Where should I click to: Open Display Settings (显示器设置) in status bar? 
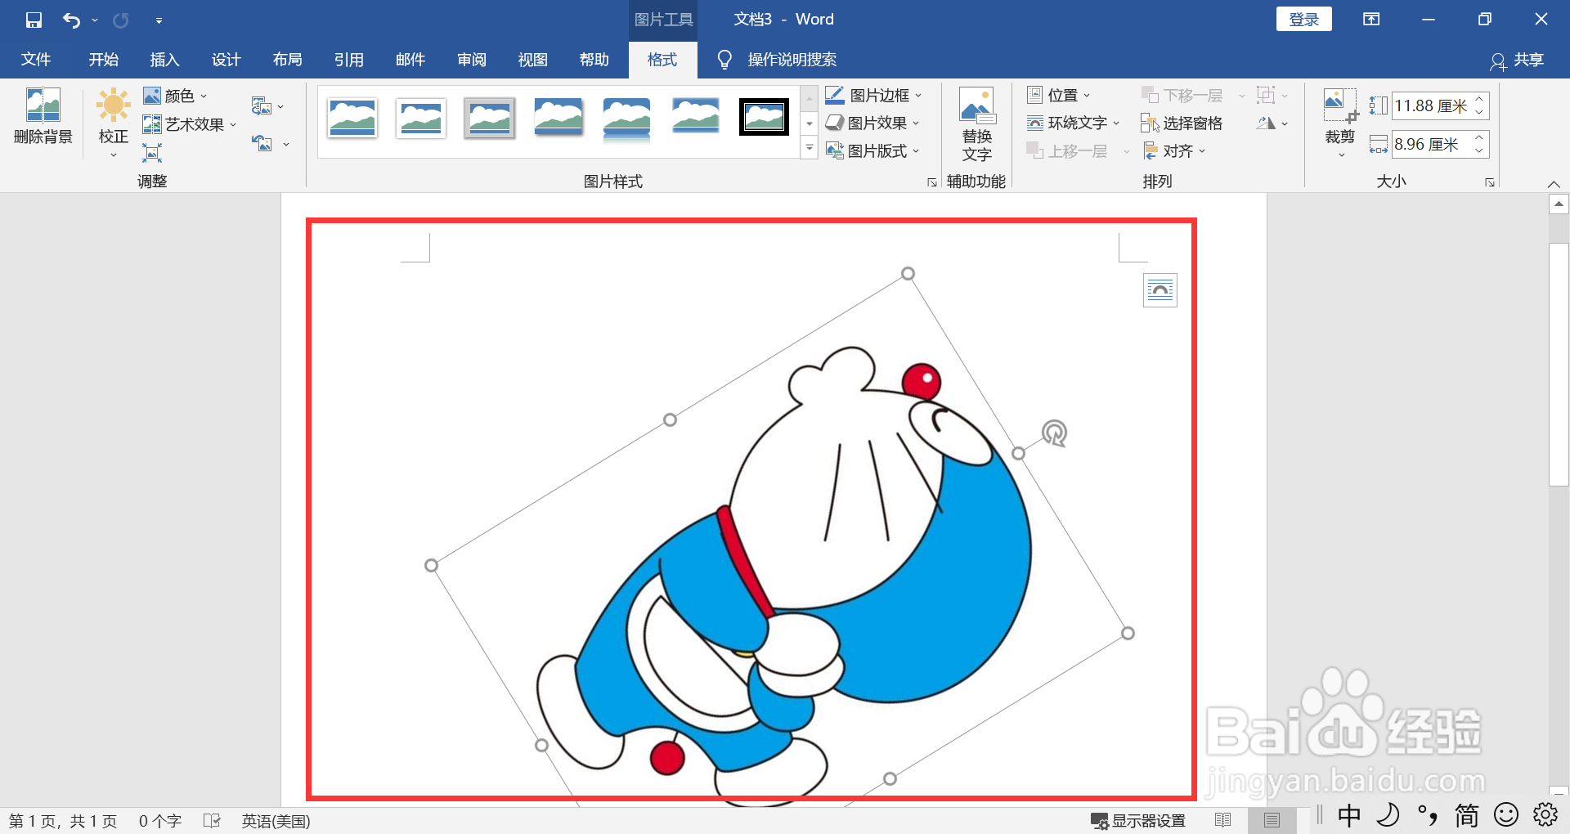1138,821
